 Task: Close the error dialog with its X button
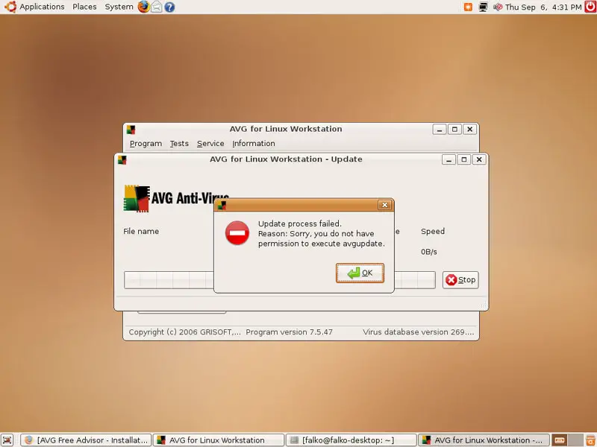tap(384, 205)
